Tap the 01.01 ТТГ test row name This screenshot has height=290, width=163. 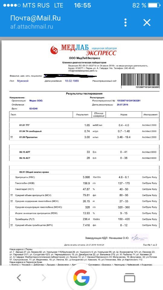pos(24,125)
